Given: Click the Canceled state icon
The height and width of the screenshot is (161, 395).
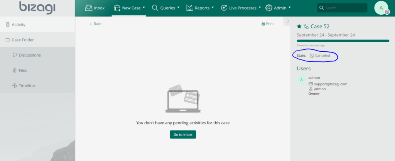Looking at the screenshot, I should (x=312, y=56).
